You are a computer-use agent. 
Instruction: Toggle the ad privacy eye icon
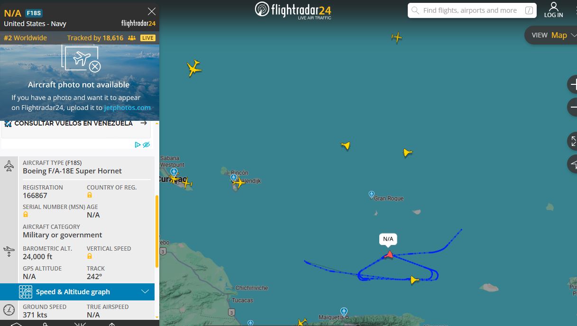[x=146, y=145]
